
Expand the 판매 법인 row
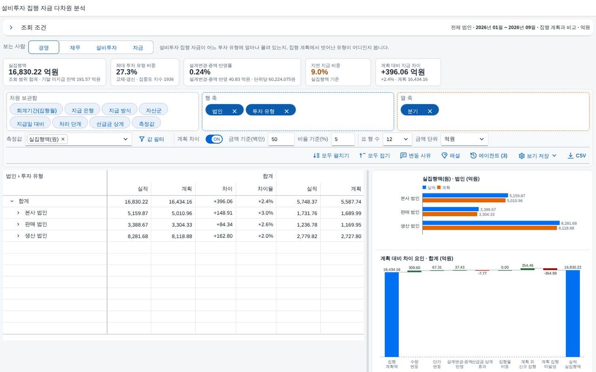18,224
